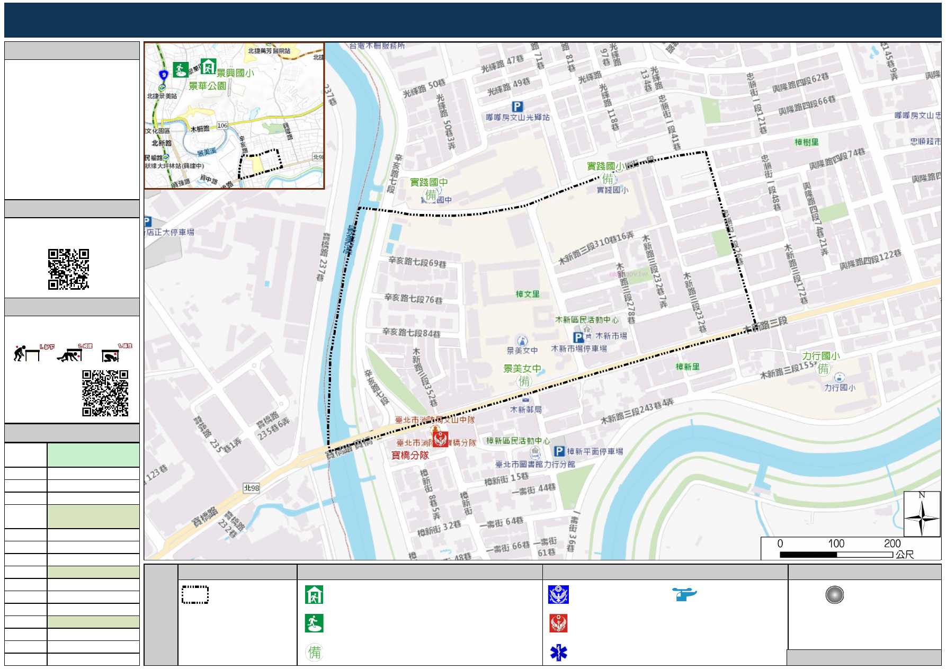Click the blue star-of-life medical icon in legend

pyautogui.click(x=558, y=653)
